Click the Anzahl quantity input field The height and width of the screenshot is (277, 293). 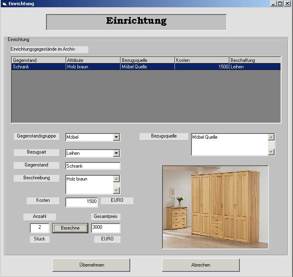pos(39,228)
